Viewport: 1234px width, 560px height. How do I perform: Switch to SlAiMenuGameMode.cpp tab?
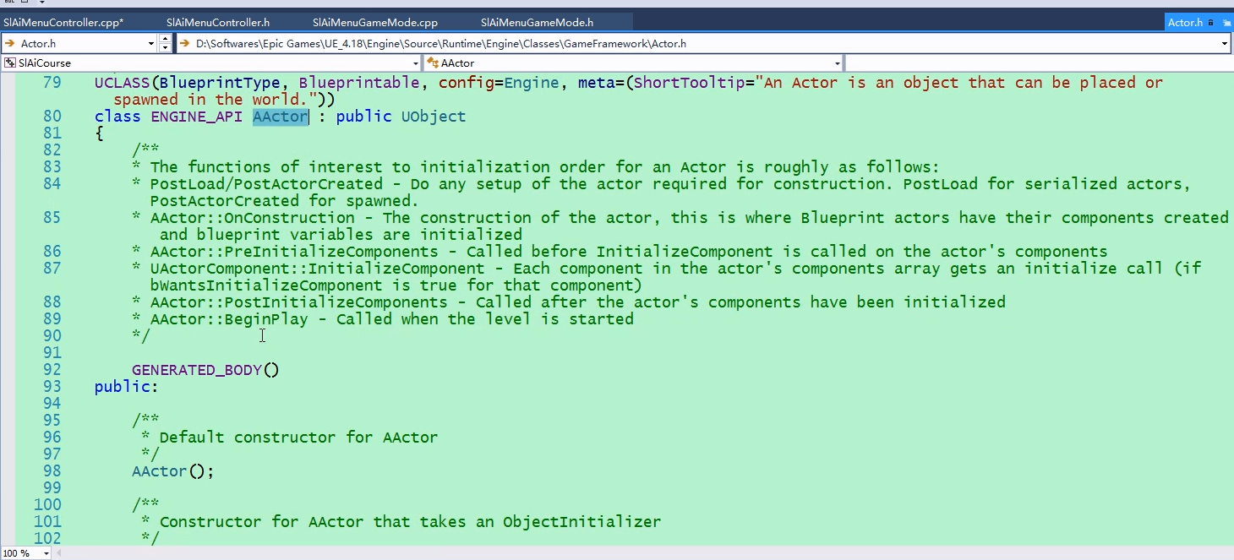pos(375,22)
